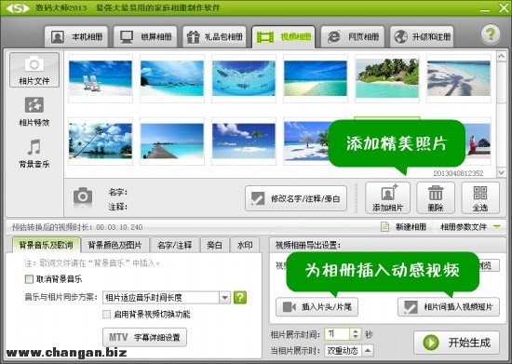Click 相片间插入视频短片 check button
This screenshot has height=364, width=512.
(449, 307)
